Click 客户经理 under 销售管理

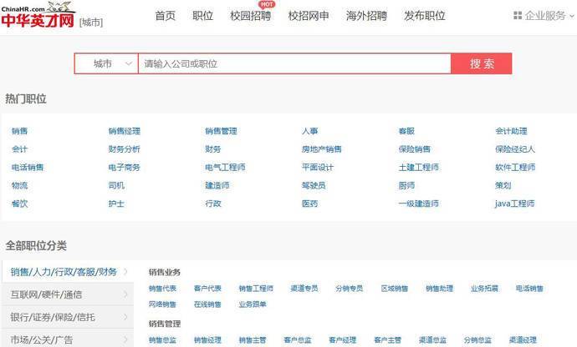343,340
